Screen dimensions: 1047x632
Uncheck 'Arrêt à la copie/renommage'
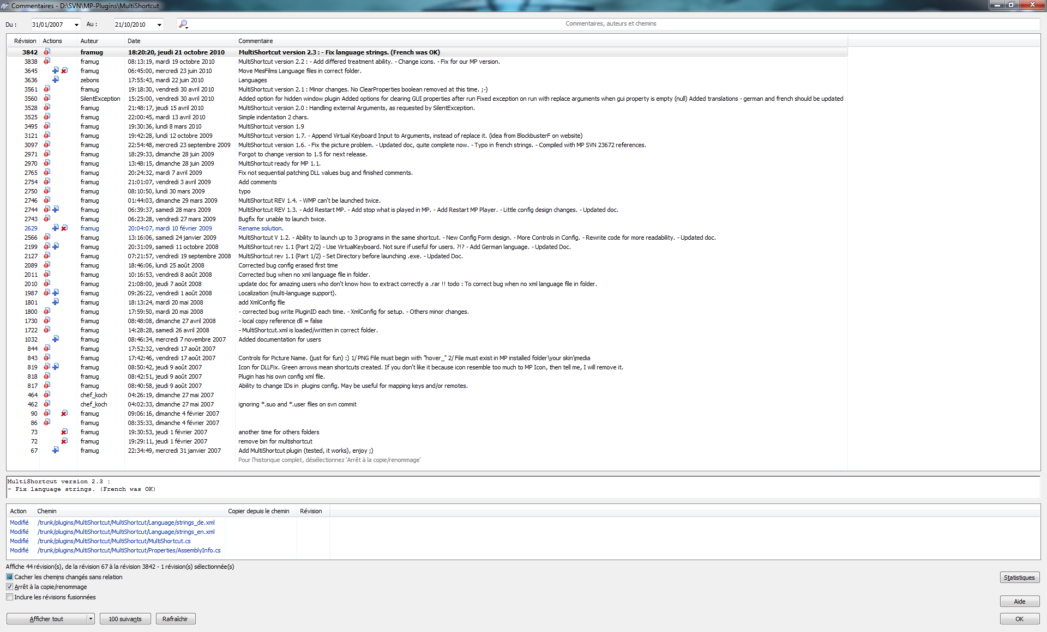click(9, 587)
